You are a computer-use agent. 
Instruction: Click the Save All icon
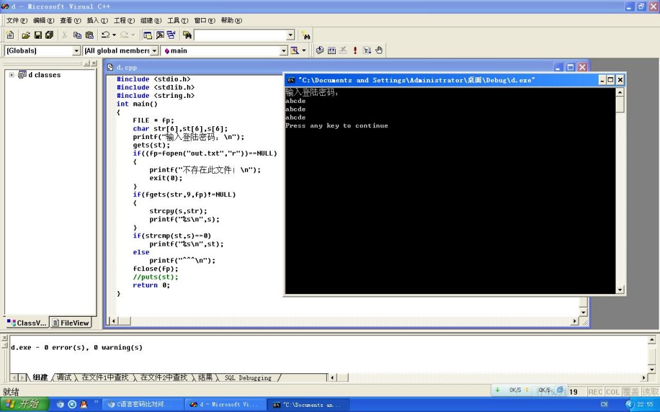click(49, 35)
